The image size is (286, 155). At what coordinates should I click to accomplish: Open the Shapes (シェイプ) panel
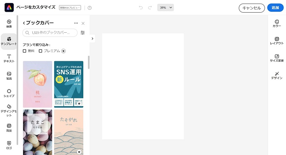[9, 93]
